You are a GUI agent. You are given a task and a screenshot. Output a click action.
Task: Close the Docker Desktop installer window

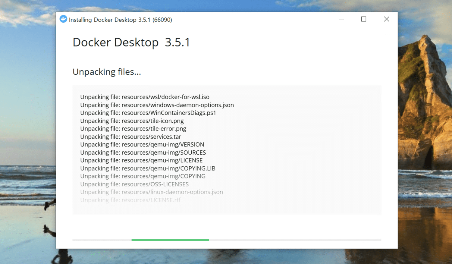pos(387,19)
